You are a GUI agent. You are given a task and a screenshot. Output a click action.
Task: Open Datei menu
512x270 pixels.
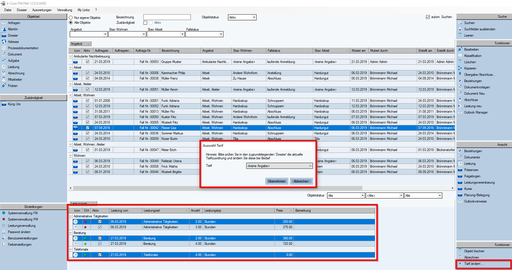(x=8, y=10)
